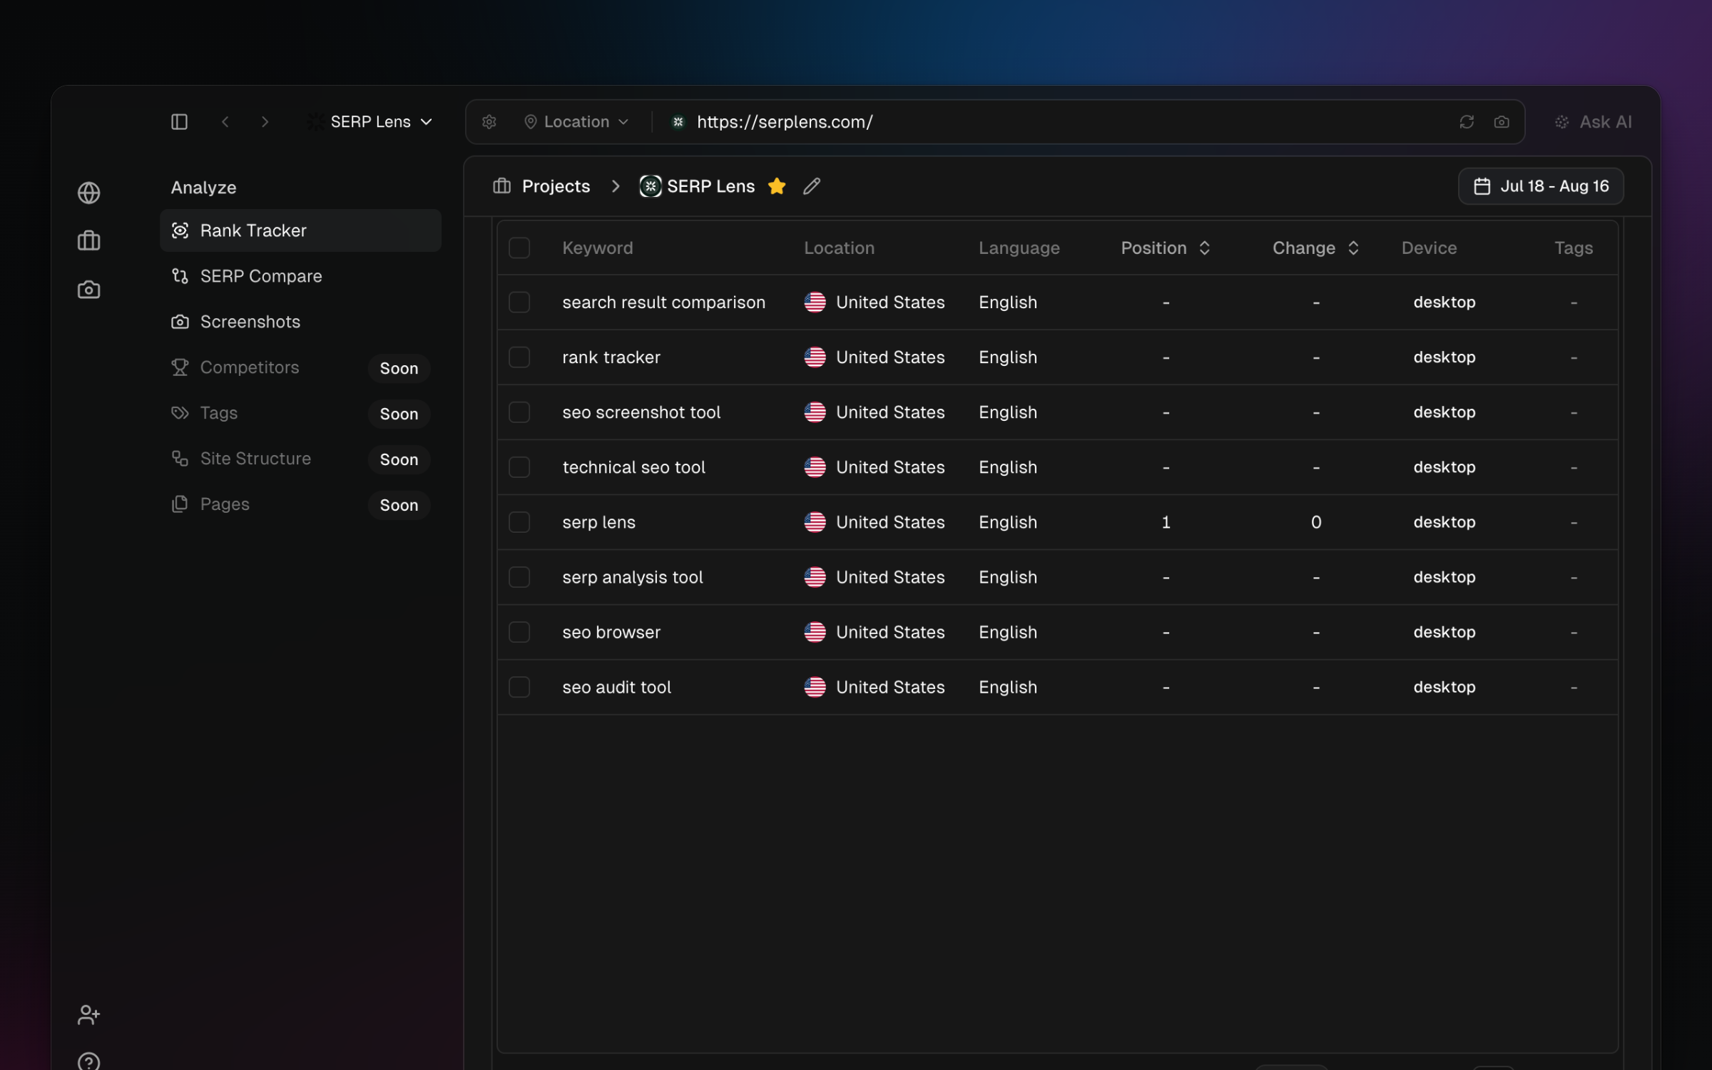The height and width of the screenshot is (1070, 1712).
Task: Select all keywords with header checkbox
Action: 519,248
